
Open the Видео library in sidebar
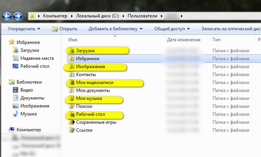pos(26,90)
